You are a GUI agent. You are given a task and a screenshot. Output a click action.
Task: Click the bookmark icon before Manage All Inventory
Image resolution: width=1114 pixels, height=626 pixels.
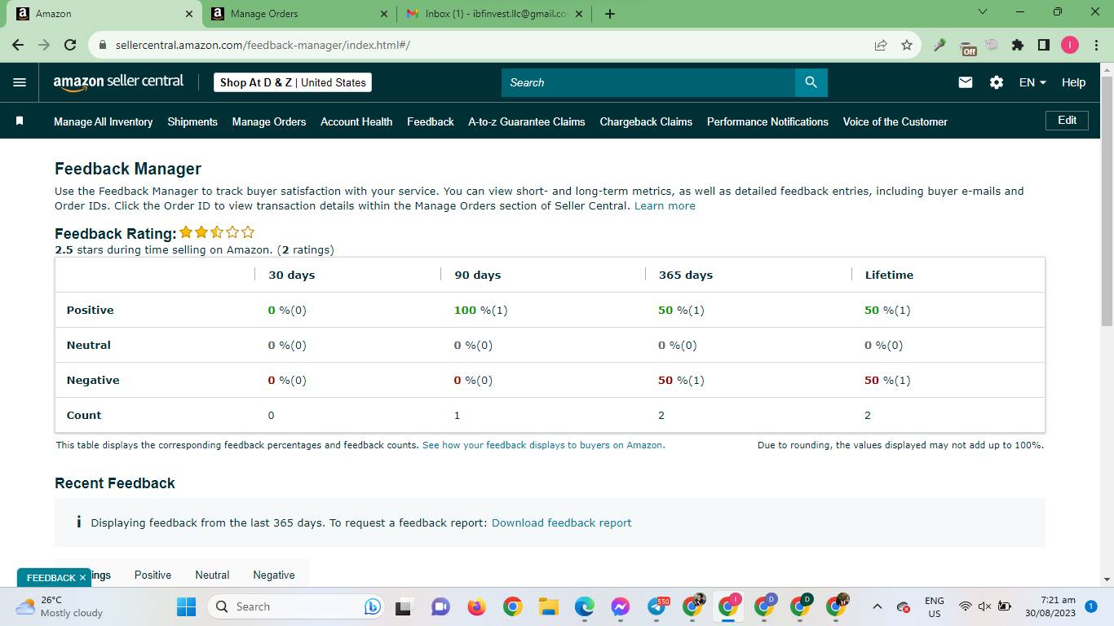point(20,121)
